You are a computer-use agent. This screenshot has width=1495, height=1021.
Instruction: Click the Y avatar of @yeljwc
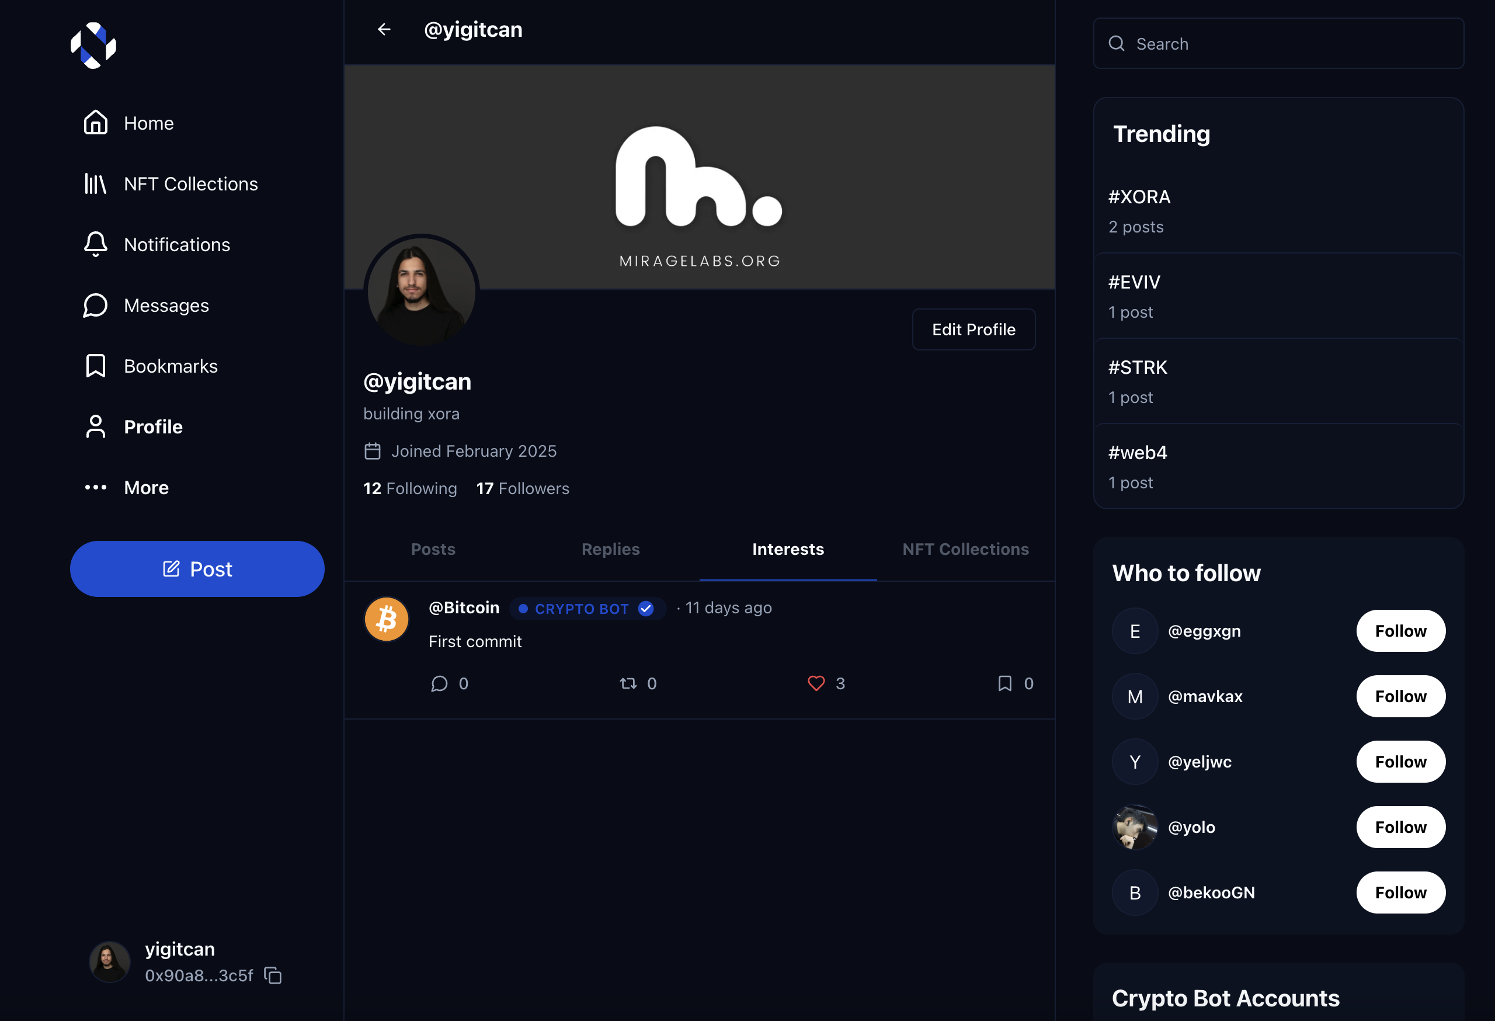(1135, 762)
